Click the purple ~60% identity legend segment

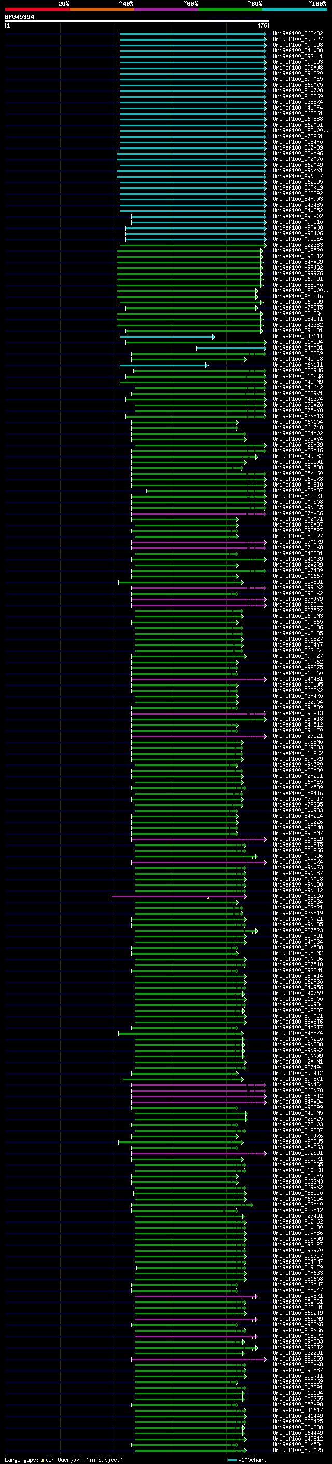(165, 9)
